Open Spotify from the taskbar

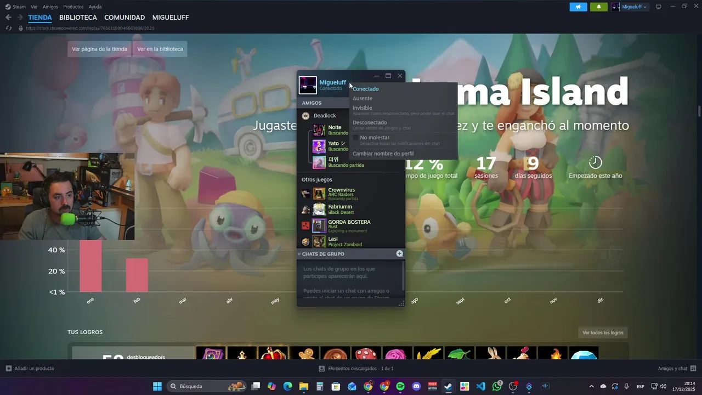pyautogui.click(x=400, y=386)
